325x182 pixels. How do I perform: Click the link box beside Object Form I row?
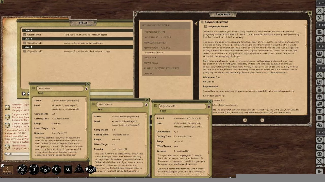point(25,35)
